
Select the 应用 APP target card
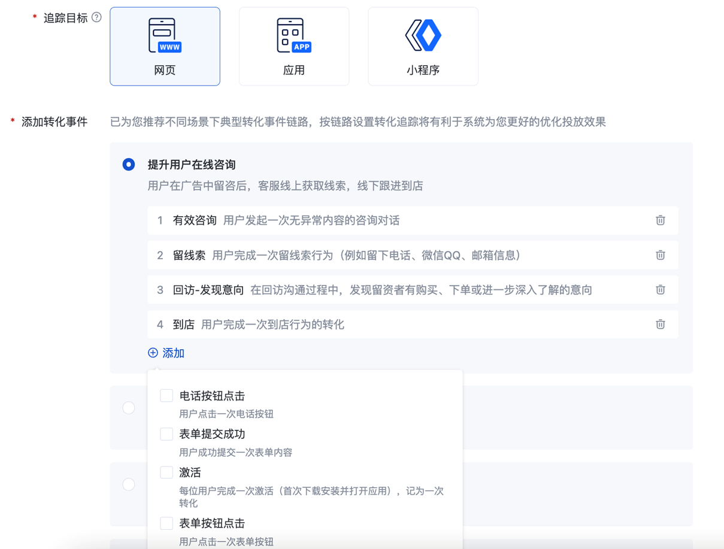[x=293, y=47]
